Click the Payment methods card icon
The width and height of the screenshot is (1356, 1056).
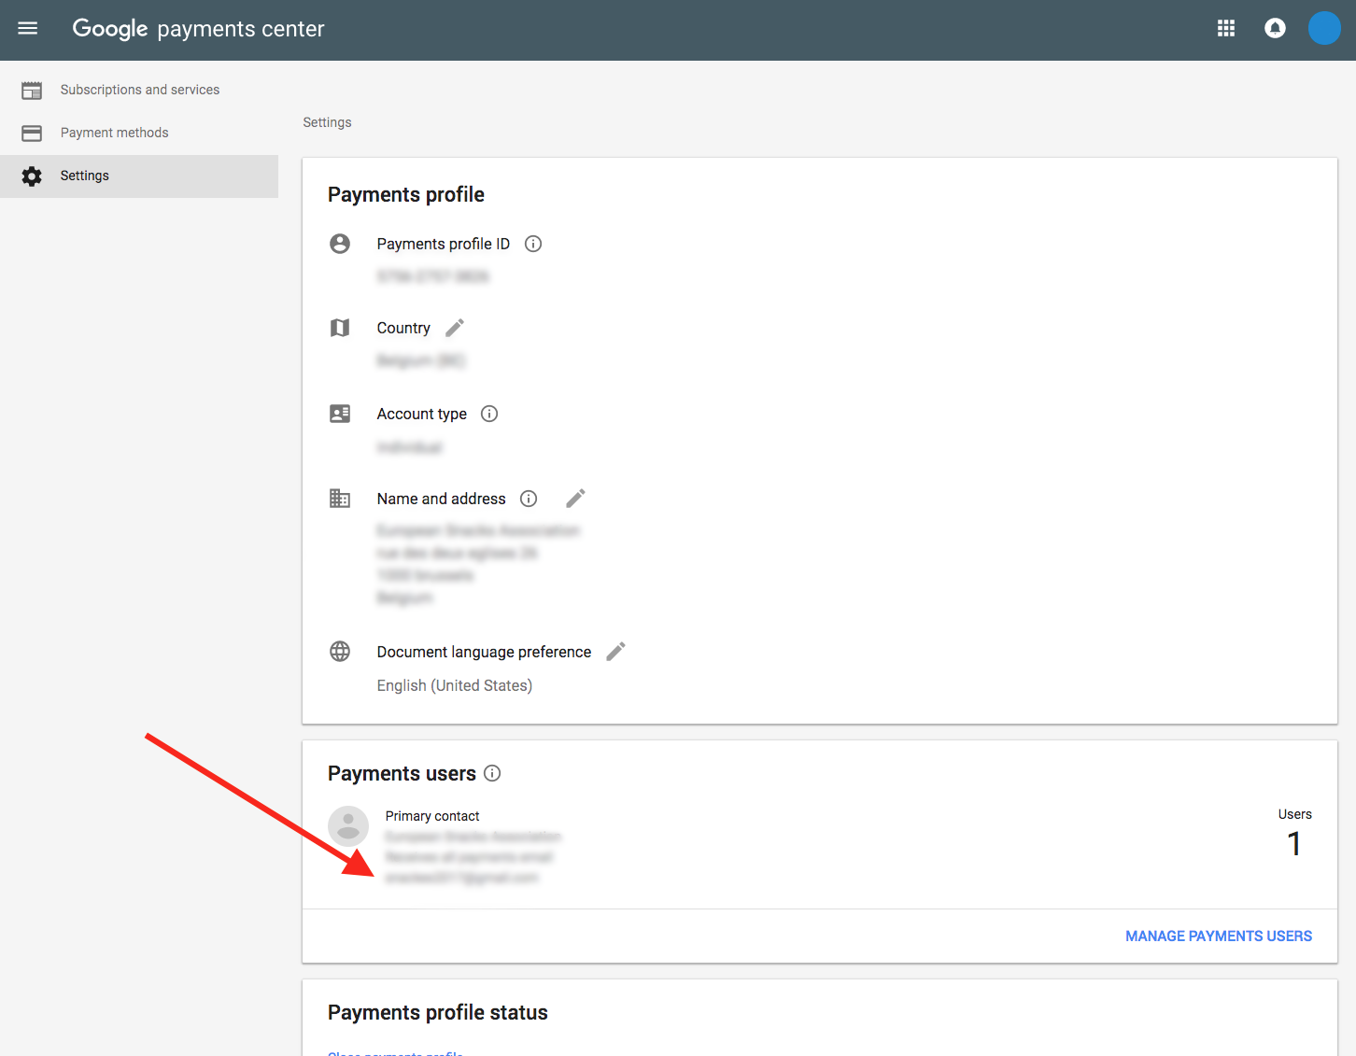(x=32, y=134)
